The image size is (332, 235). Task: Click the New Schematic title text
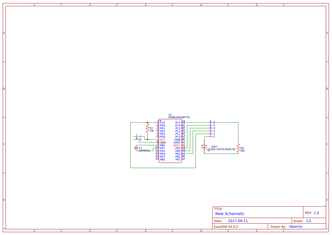point(230,214)
